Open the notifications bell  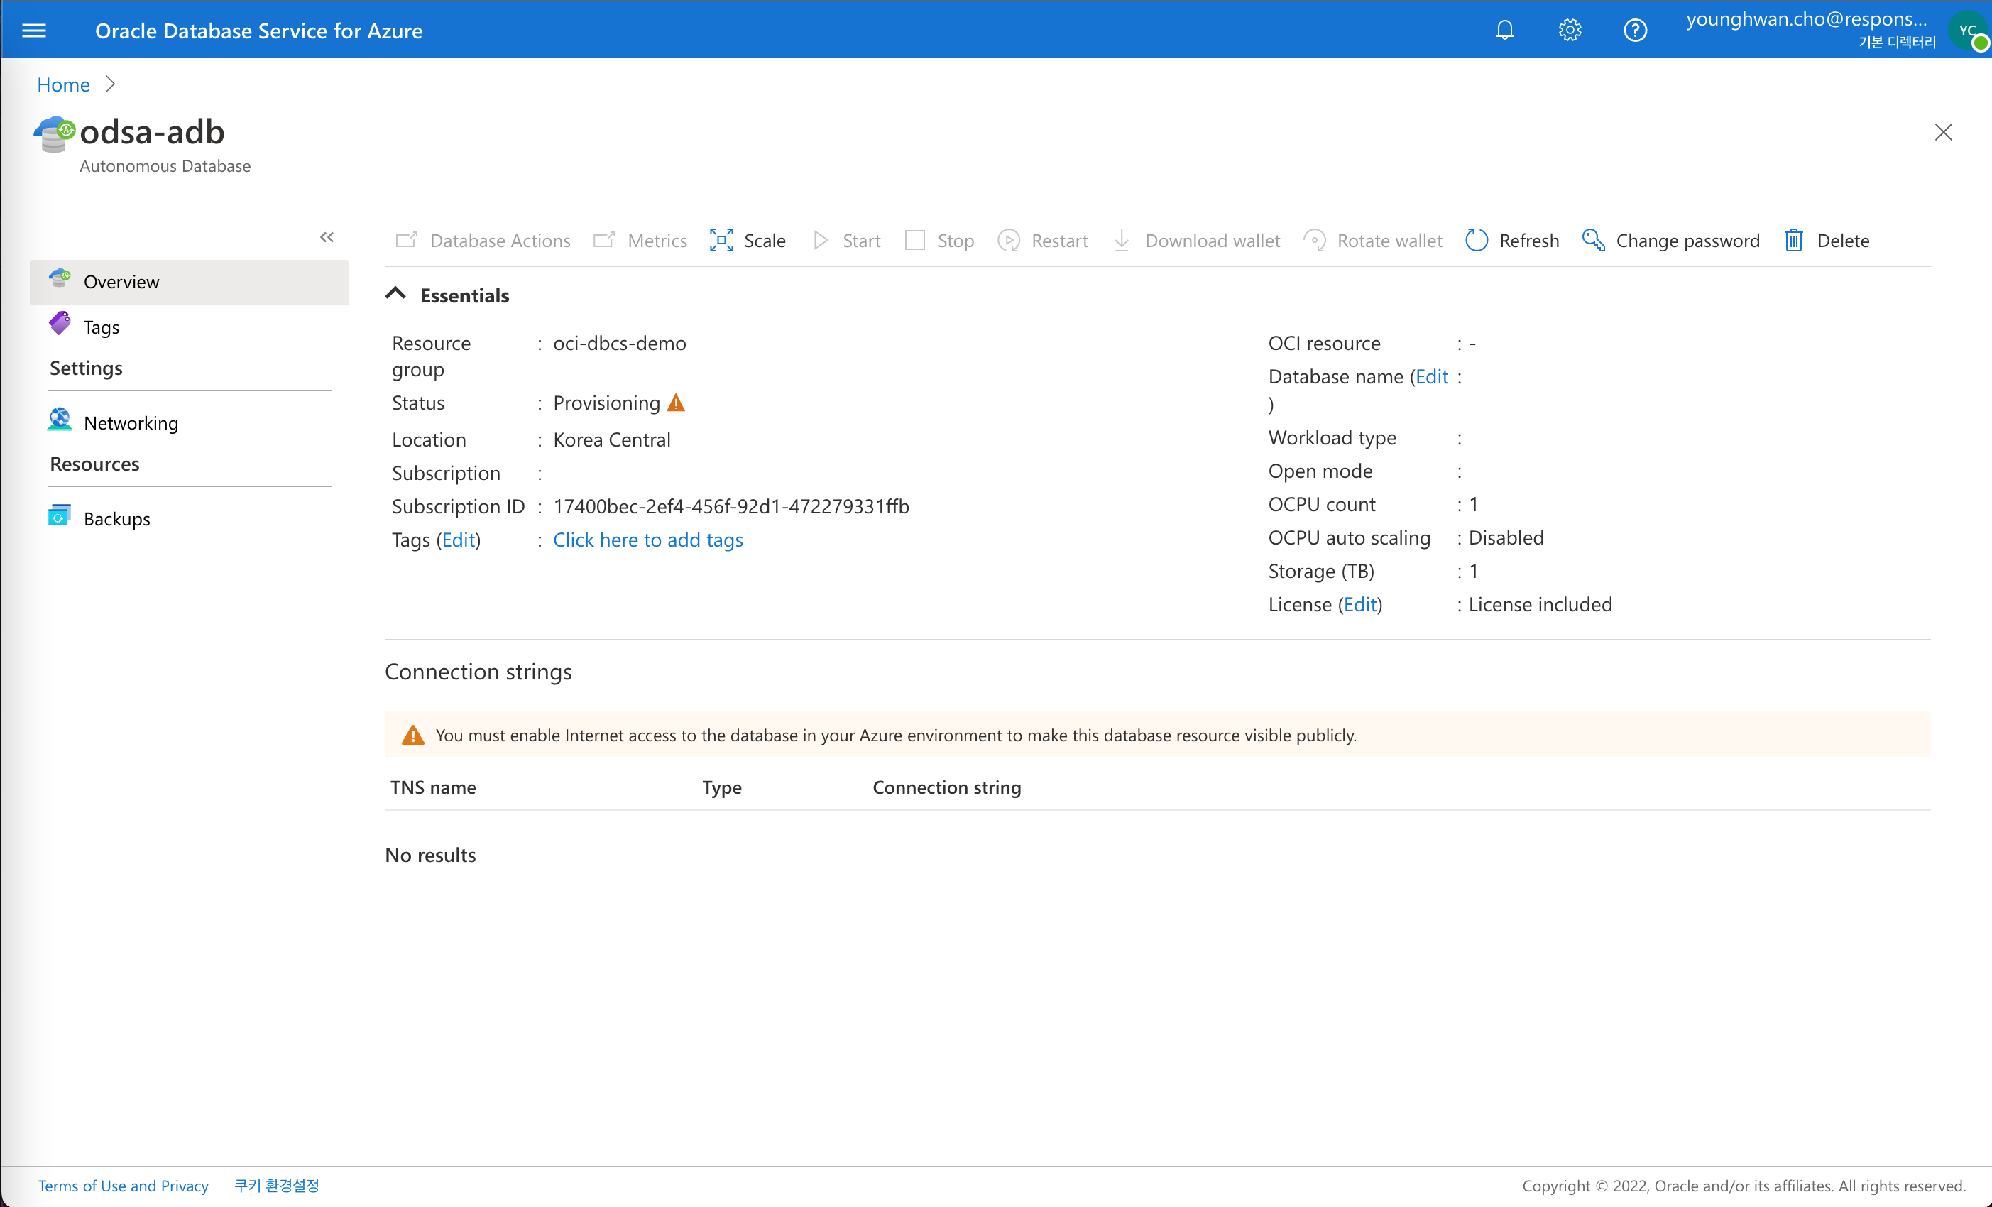[x=1504, y=31]
